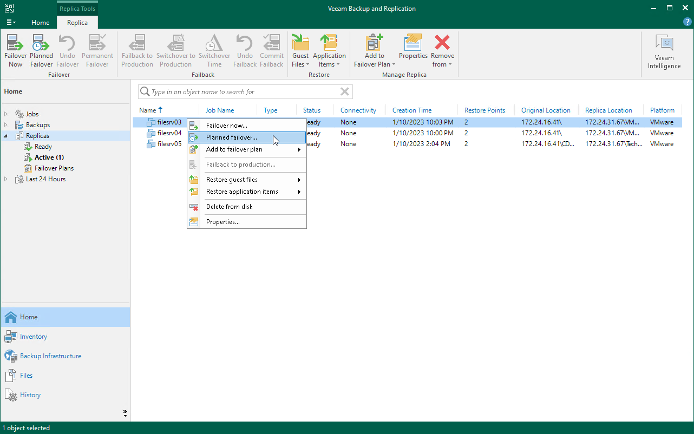This screenshot has height=434, width=694.
Task: Open the Add to Failover Plan dropdown
Action: [375, 51]
